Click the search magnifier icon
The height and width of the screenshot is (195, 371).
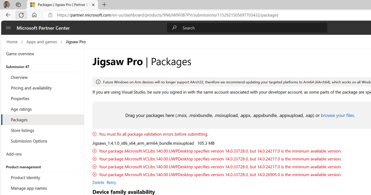pyautogui.click(x=174, y=28)
